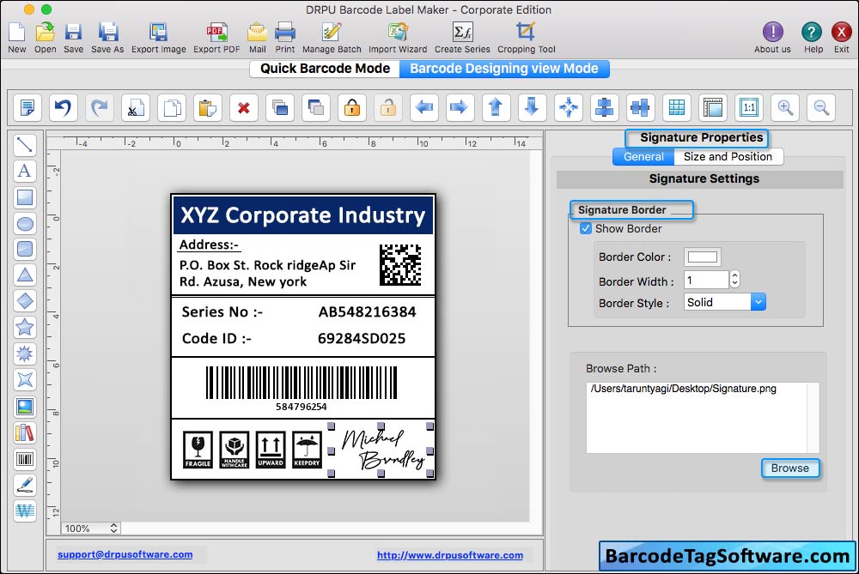Select the Triangle shape tool
The image size is (859, 574).
pyautogui.click(x=25, y=275)
